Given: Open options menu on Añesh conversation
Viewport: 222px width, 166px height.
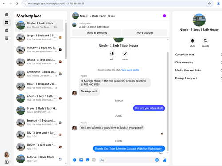Looking at the screenshot, I should point(55,98).
